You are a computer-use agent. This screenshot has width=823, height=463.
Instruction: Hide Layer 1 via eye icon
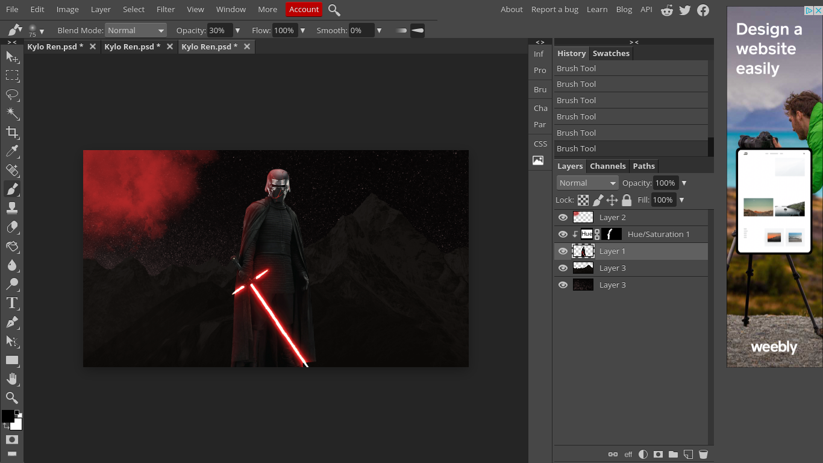563,251
